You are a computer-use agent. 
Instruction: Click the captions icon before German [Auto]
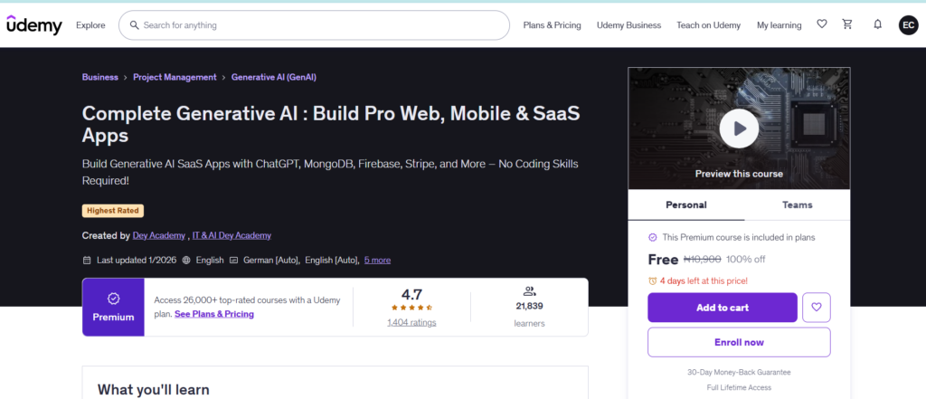click(x=233, y=260)
